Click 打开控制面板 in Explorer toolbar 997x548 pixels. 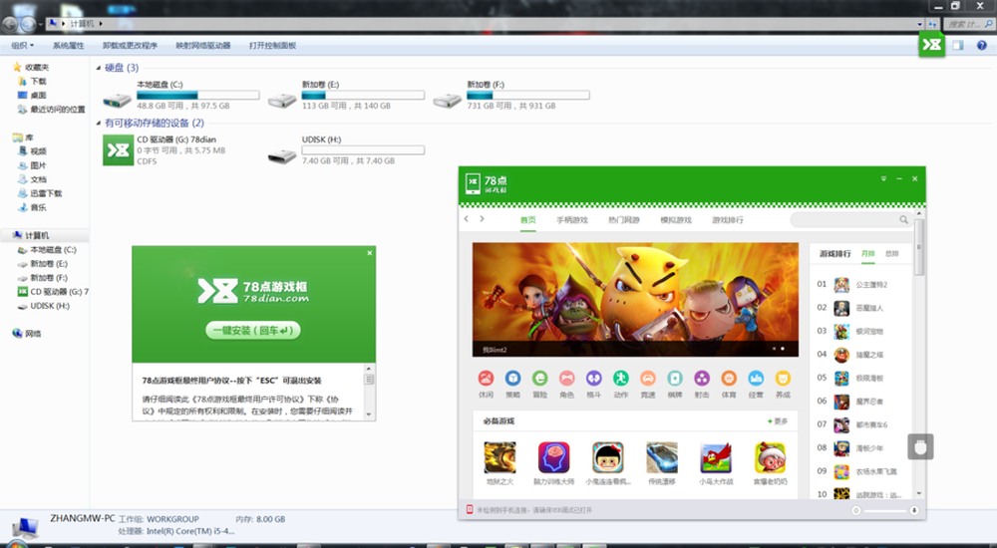click(273, 46)
